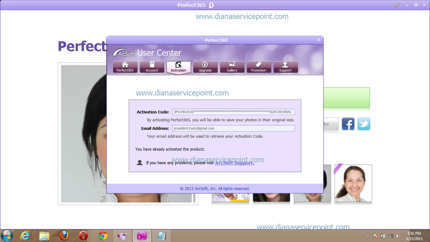Click the 'You have already activated the product.' text
Screen dimensions: 430x242
pos(170,149)
